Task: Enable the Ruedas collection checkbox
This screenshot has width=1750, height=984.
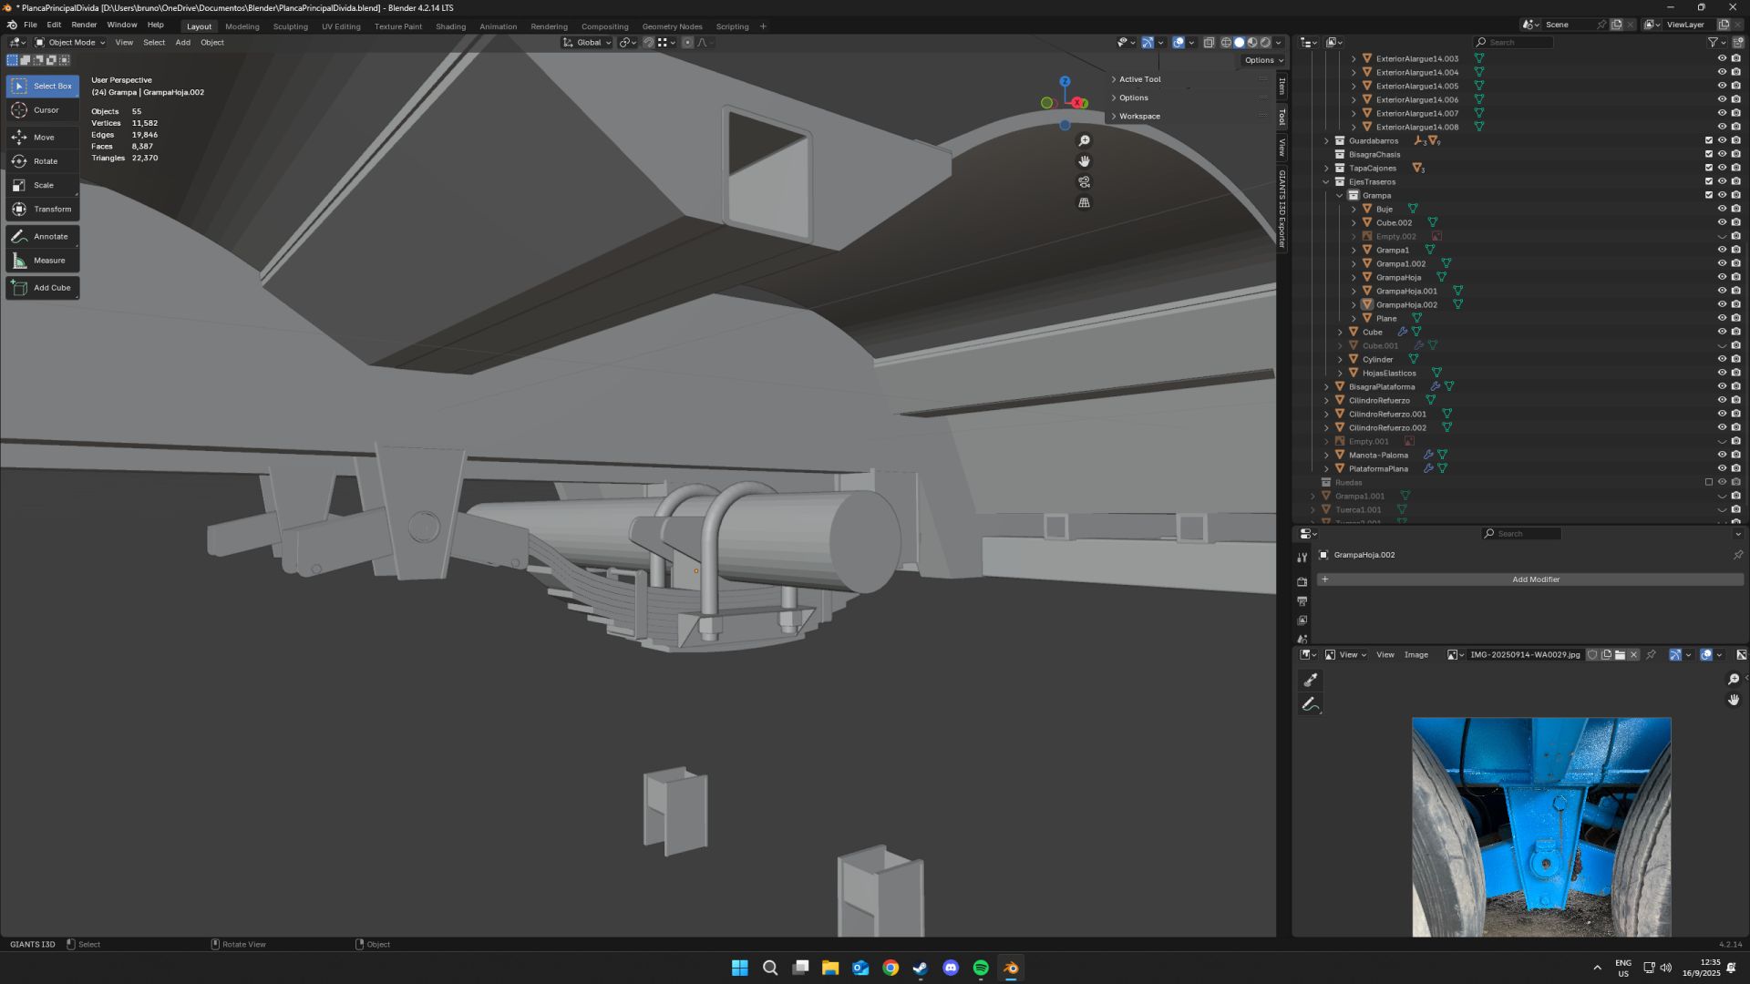Action: tap(1709, 482)
